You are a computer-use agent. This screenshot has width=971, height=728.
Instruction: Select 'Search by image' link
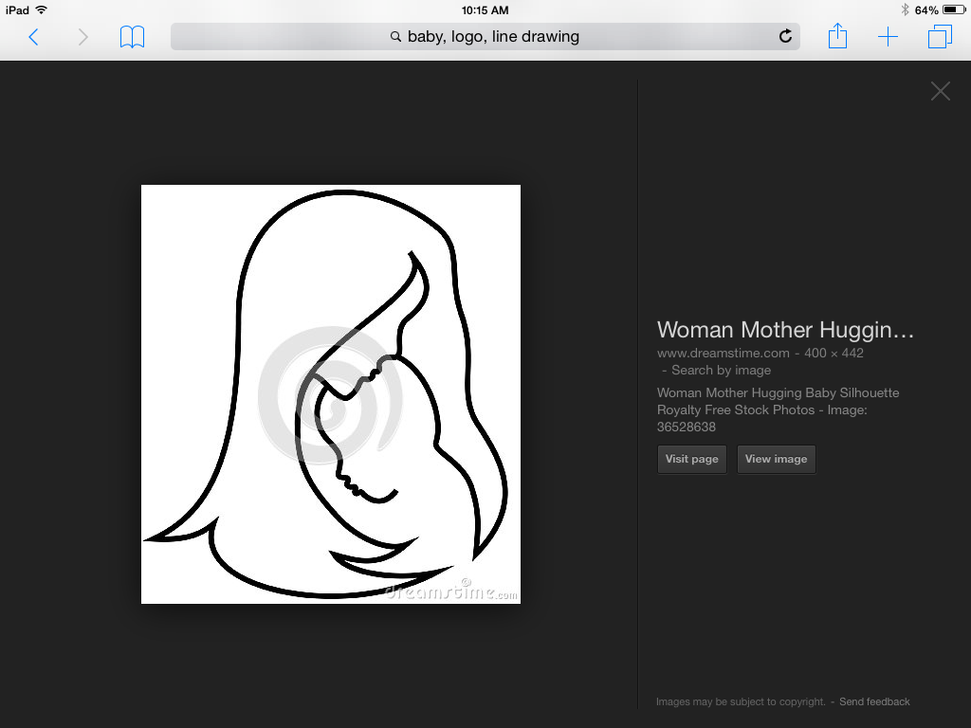coord(721,370)
